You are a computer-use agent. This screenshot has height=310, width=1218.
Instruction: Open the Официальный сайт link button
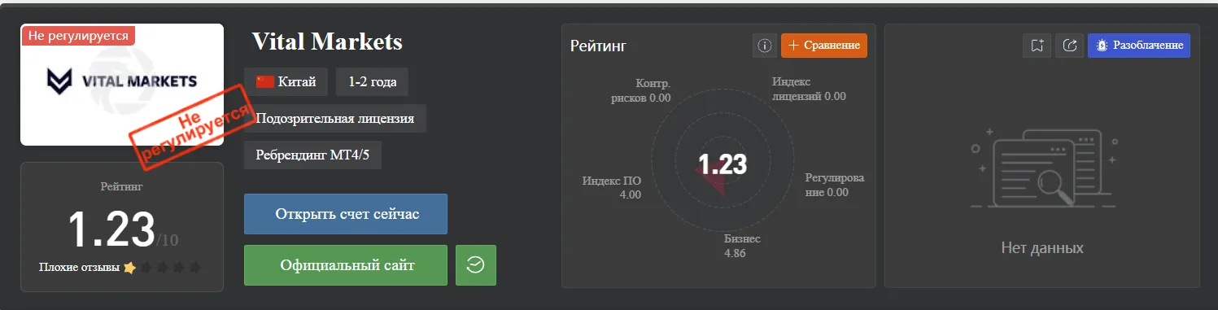(x=346, y=265)
